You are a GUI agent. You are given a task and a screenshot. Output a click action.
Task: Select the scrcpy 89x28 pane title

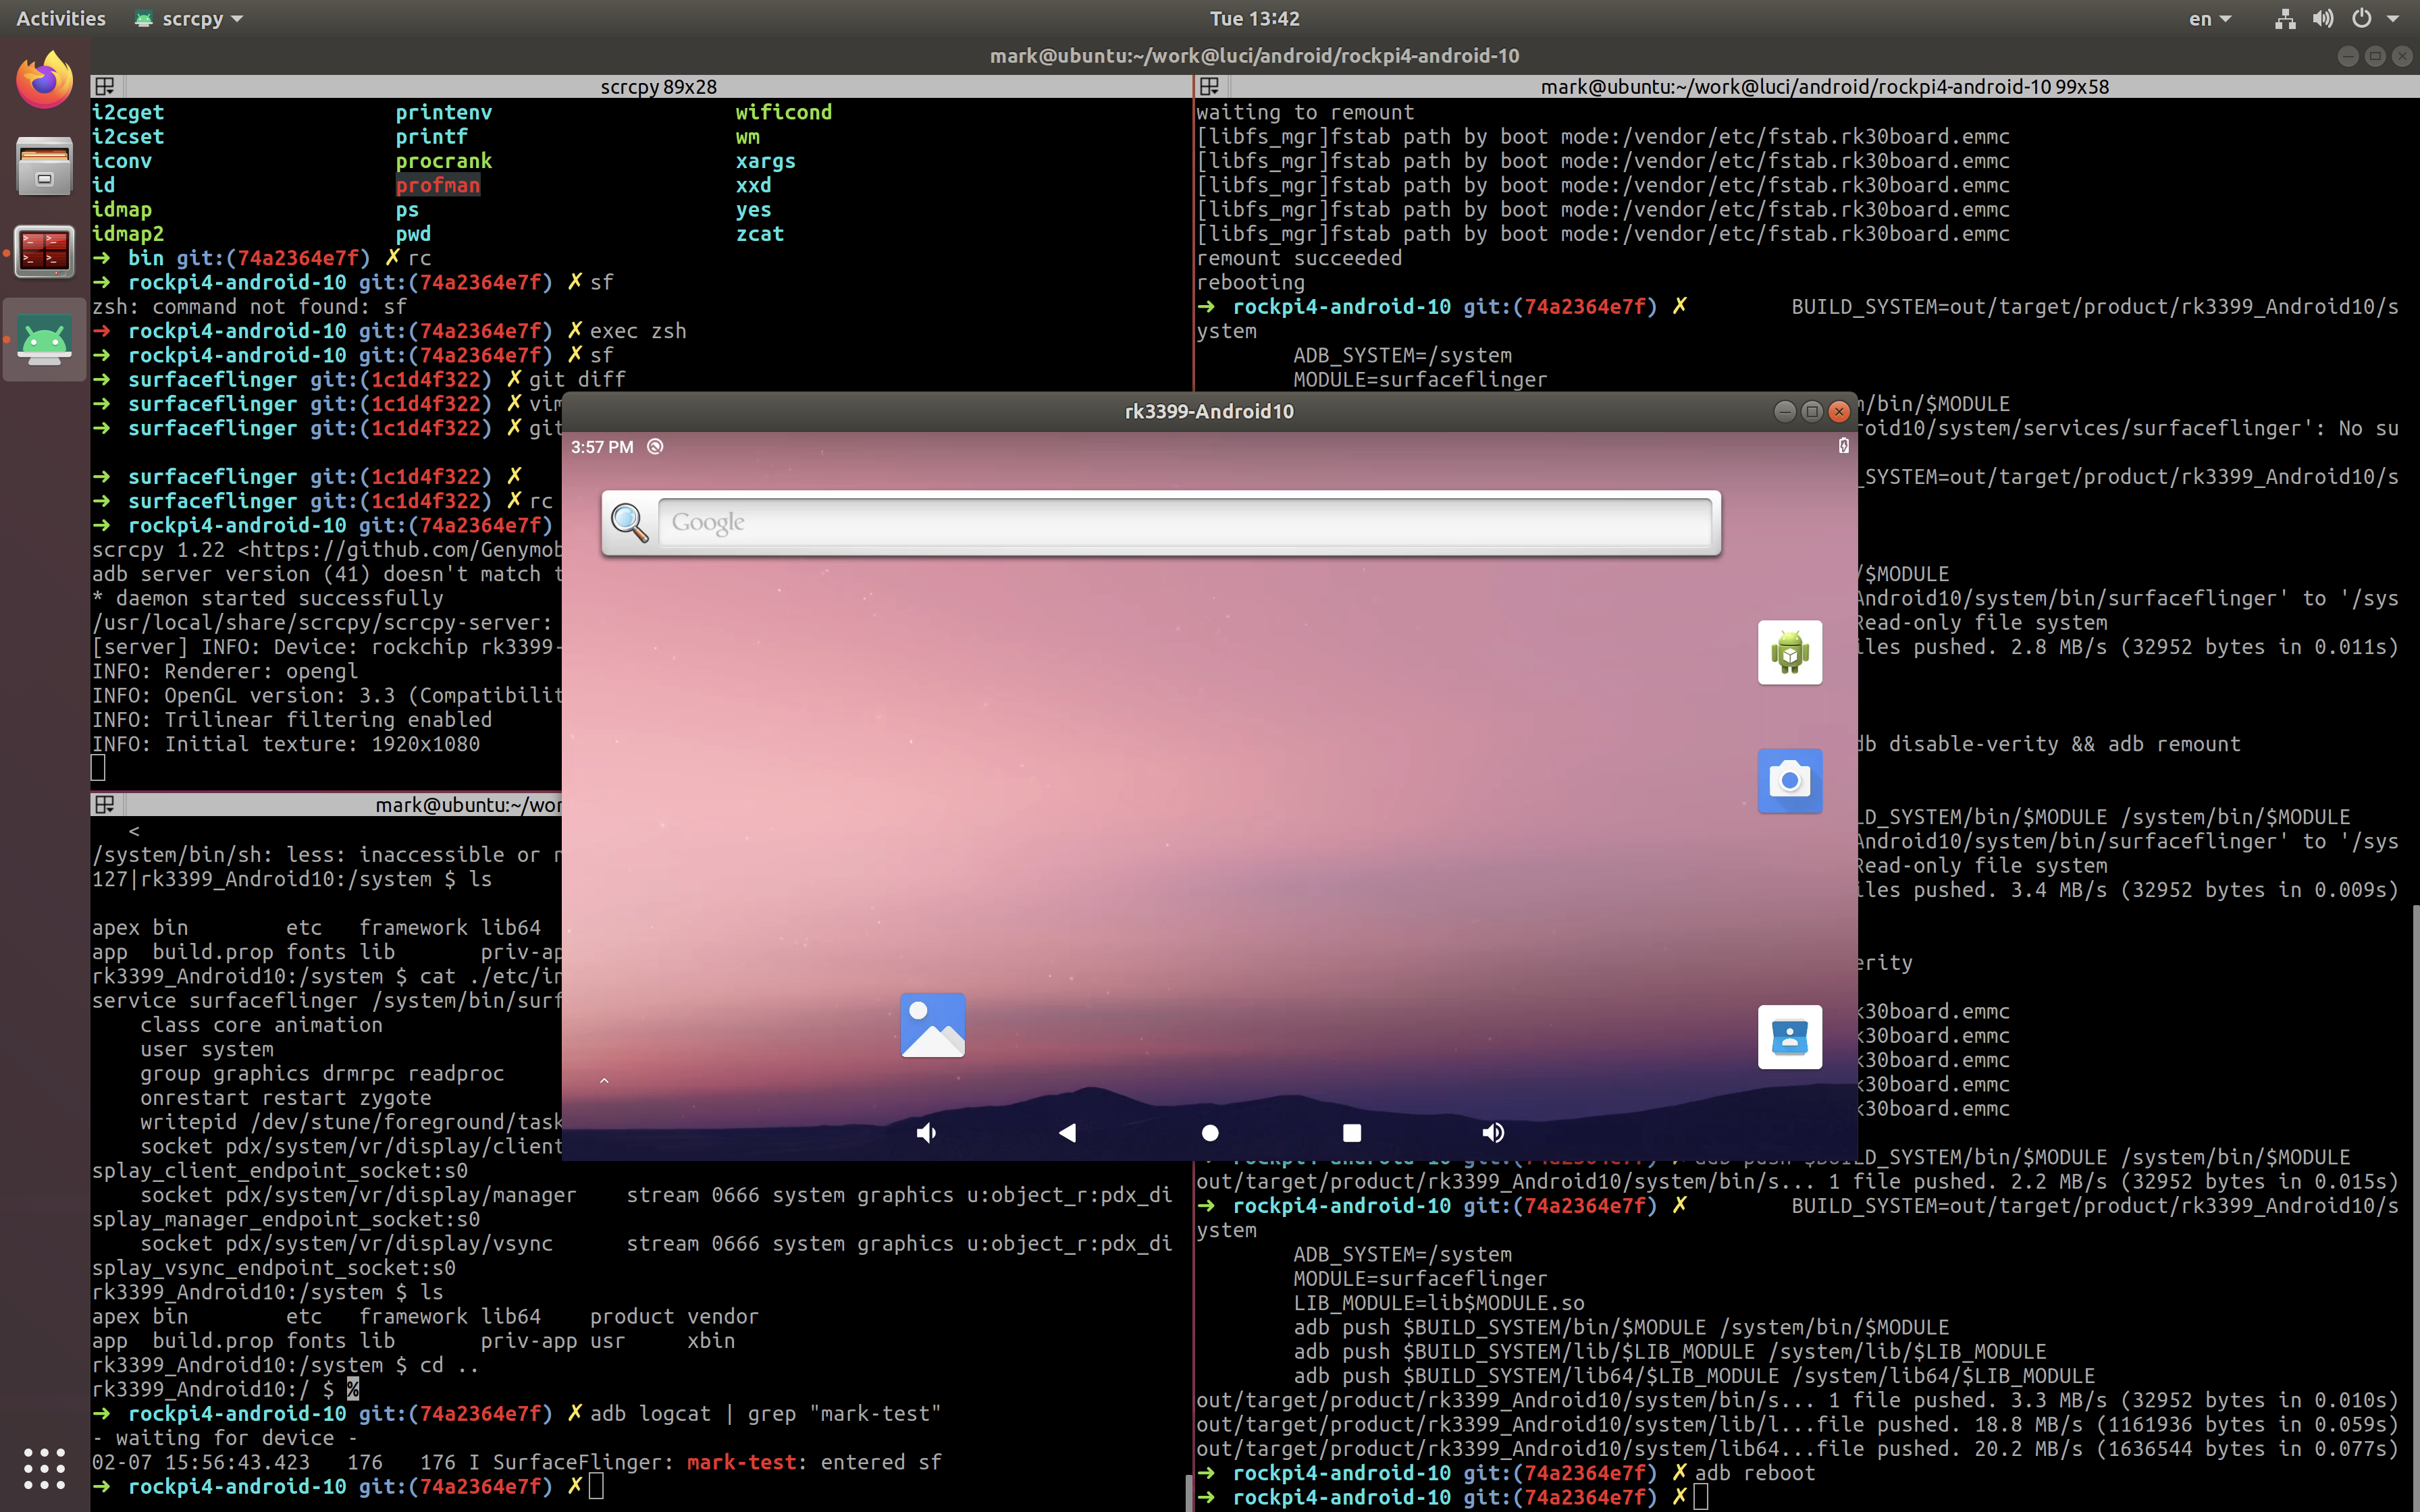(x=658, y=87)
